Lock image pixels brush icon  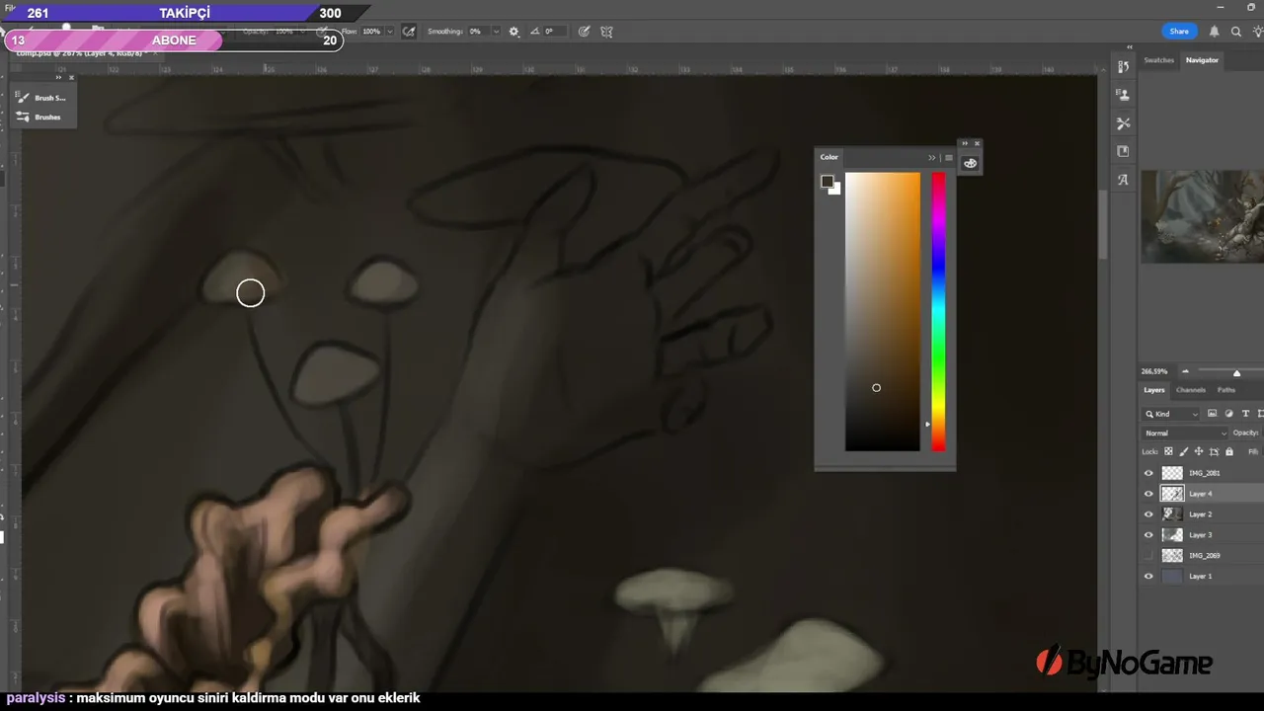click(1184, 451)
